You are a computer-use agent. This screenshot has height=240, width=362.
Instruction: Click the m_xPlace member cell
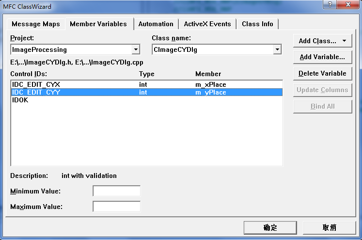[210, 84]
